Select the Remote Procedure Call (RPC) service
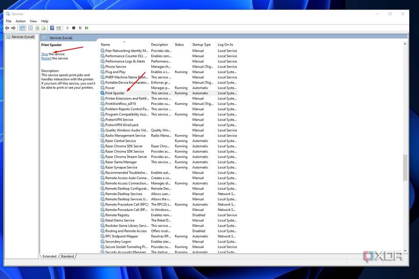 point(126,204)
